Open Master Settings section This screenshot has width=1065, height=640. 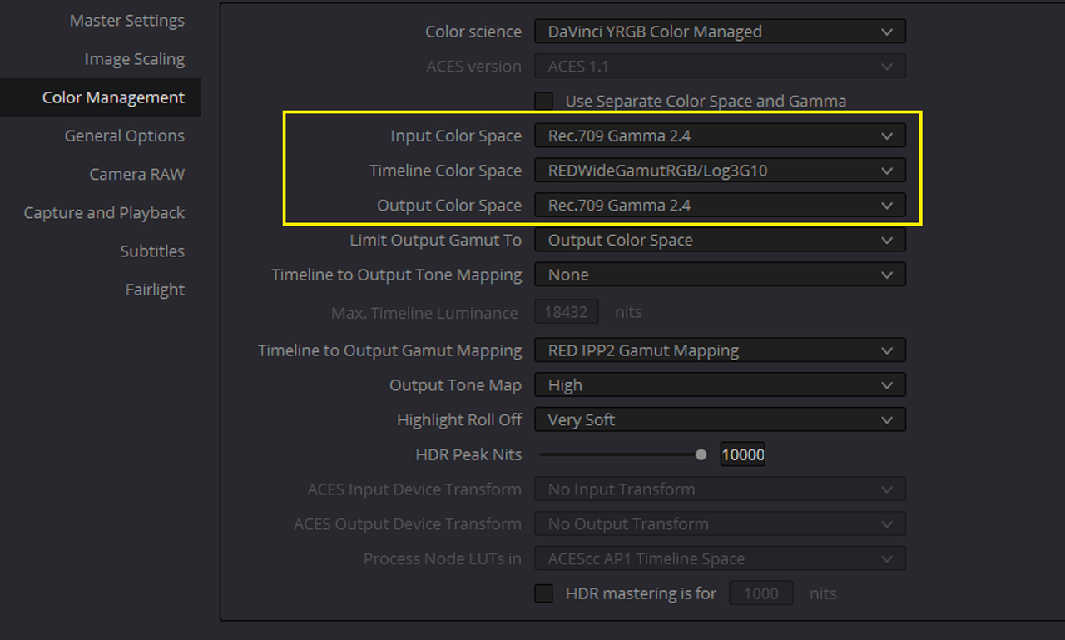coord(126,21)
